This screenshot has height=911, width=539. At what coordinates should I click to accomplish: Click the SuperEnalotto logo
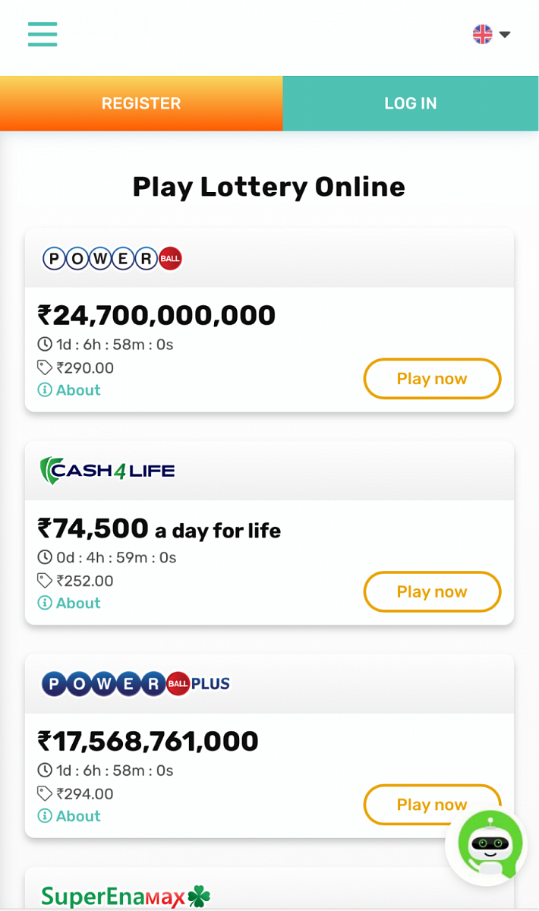point(125,896)
